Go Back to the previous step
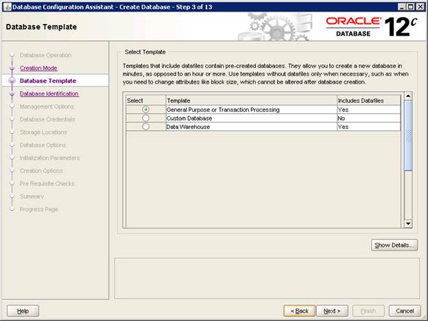The width and height of the screenshot is (428, 321). pos(300,311)
